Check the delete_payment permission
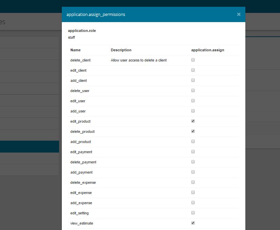Screen dimensions: 280x230 coord(193,162)
